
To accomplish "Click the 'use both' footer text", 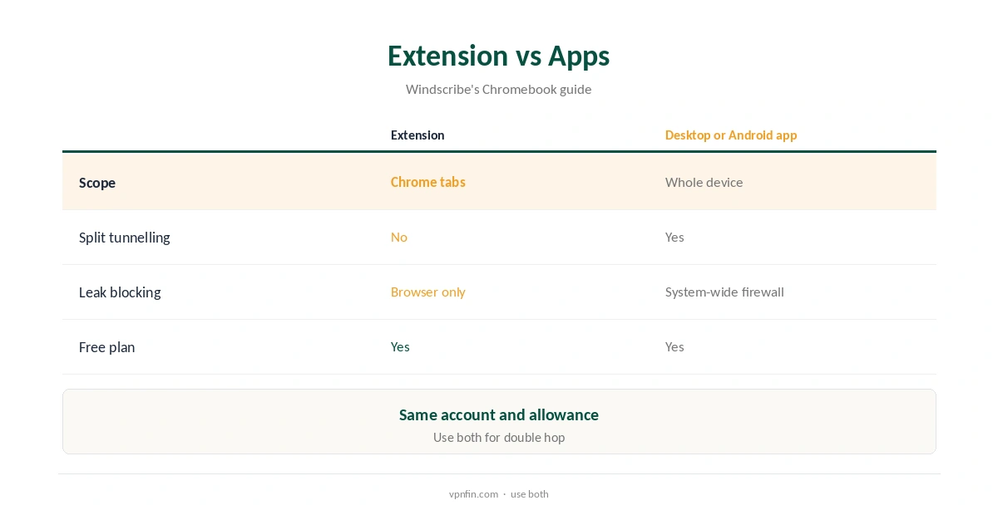I will click(x=530, y=493).
